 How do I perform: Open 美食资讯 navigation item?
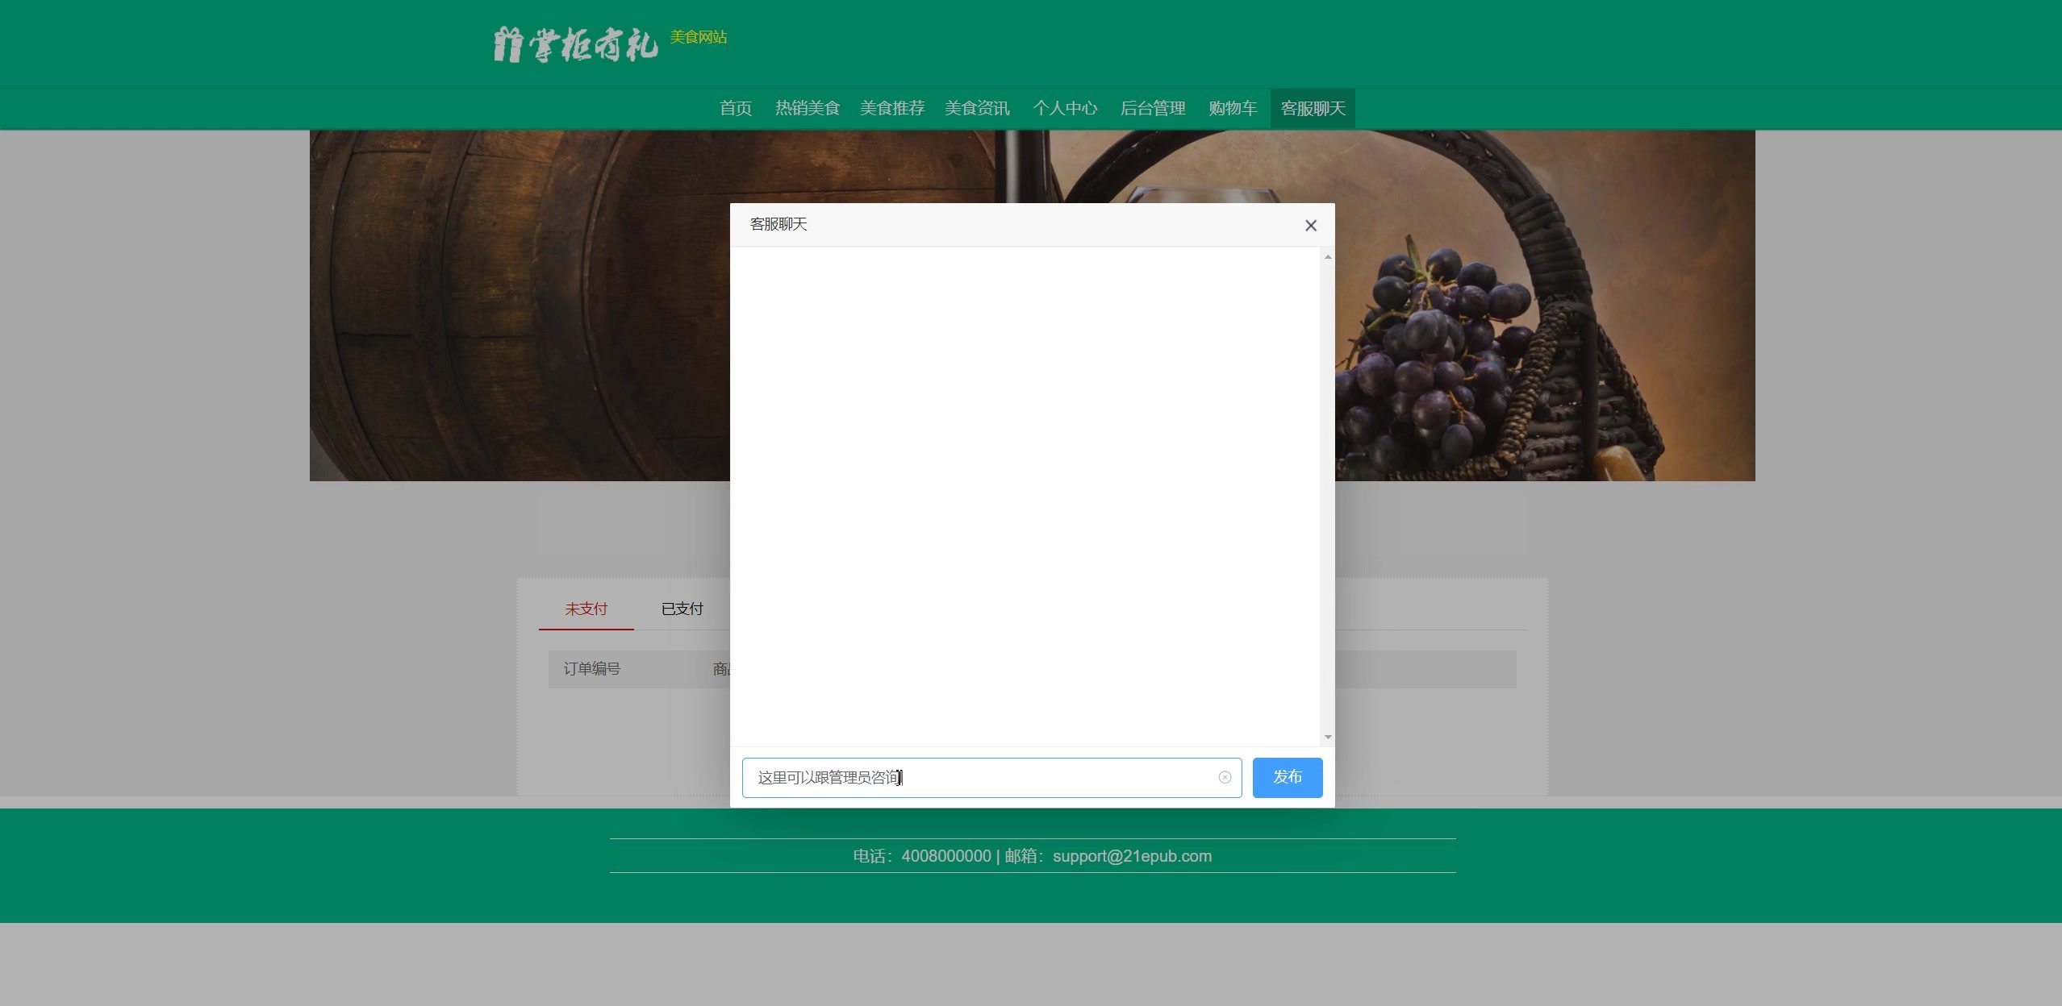pos(976,108)
